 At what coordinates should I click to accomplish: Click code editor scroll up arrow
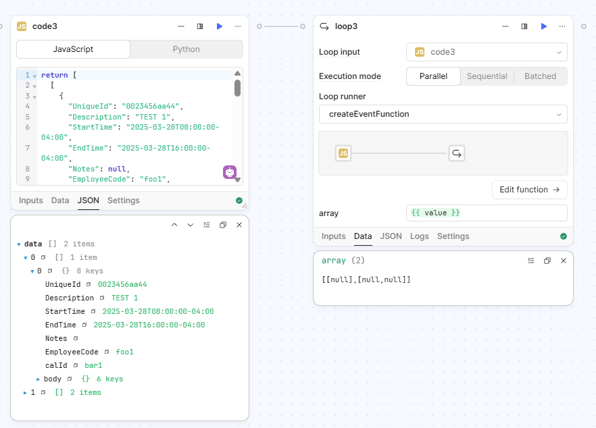pyautogui.click(x=238, y=74)
